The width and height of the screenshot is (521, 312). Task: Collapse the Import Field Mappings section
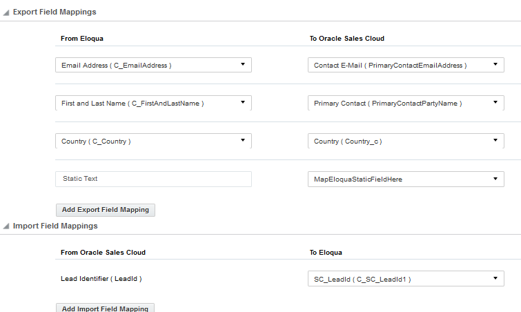coord(6,226)
